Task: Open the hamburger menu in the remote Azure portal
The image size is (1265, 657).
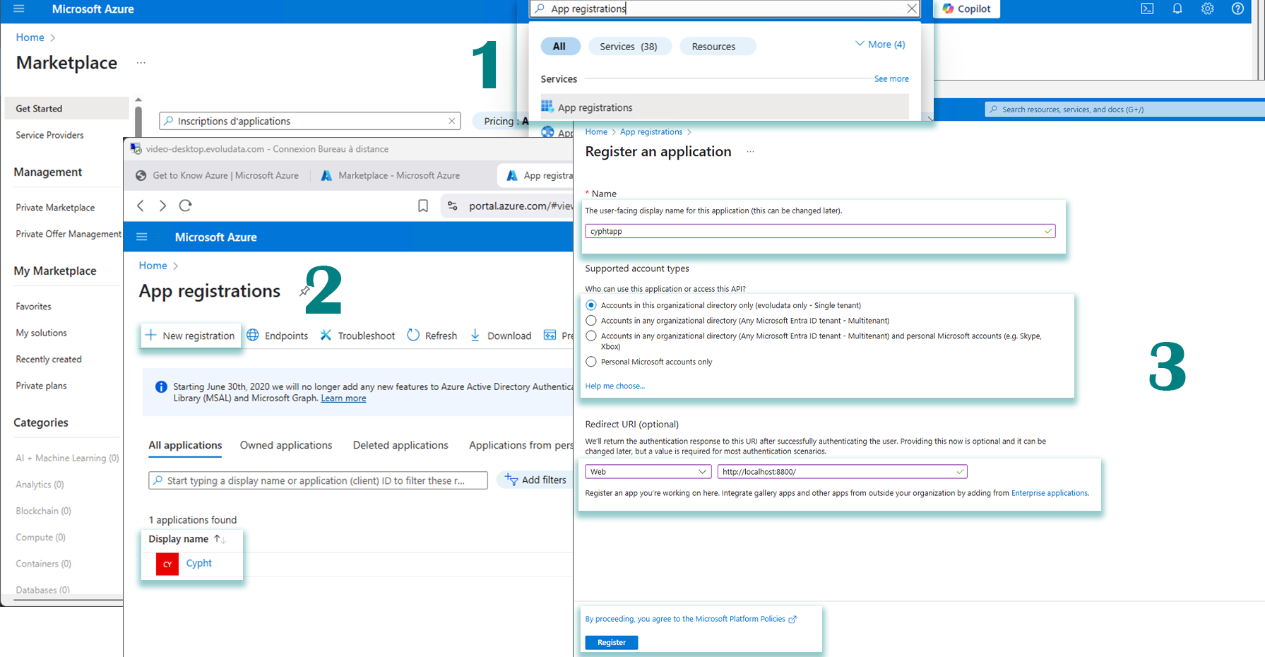Action: click(142, 237)
